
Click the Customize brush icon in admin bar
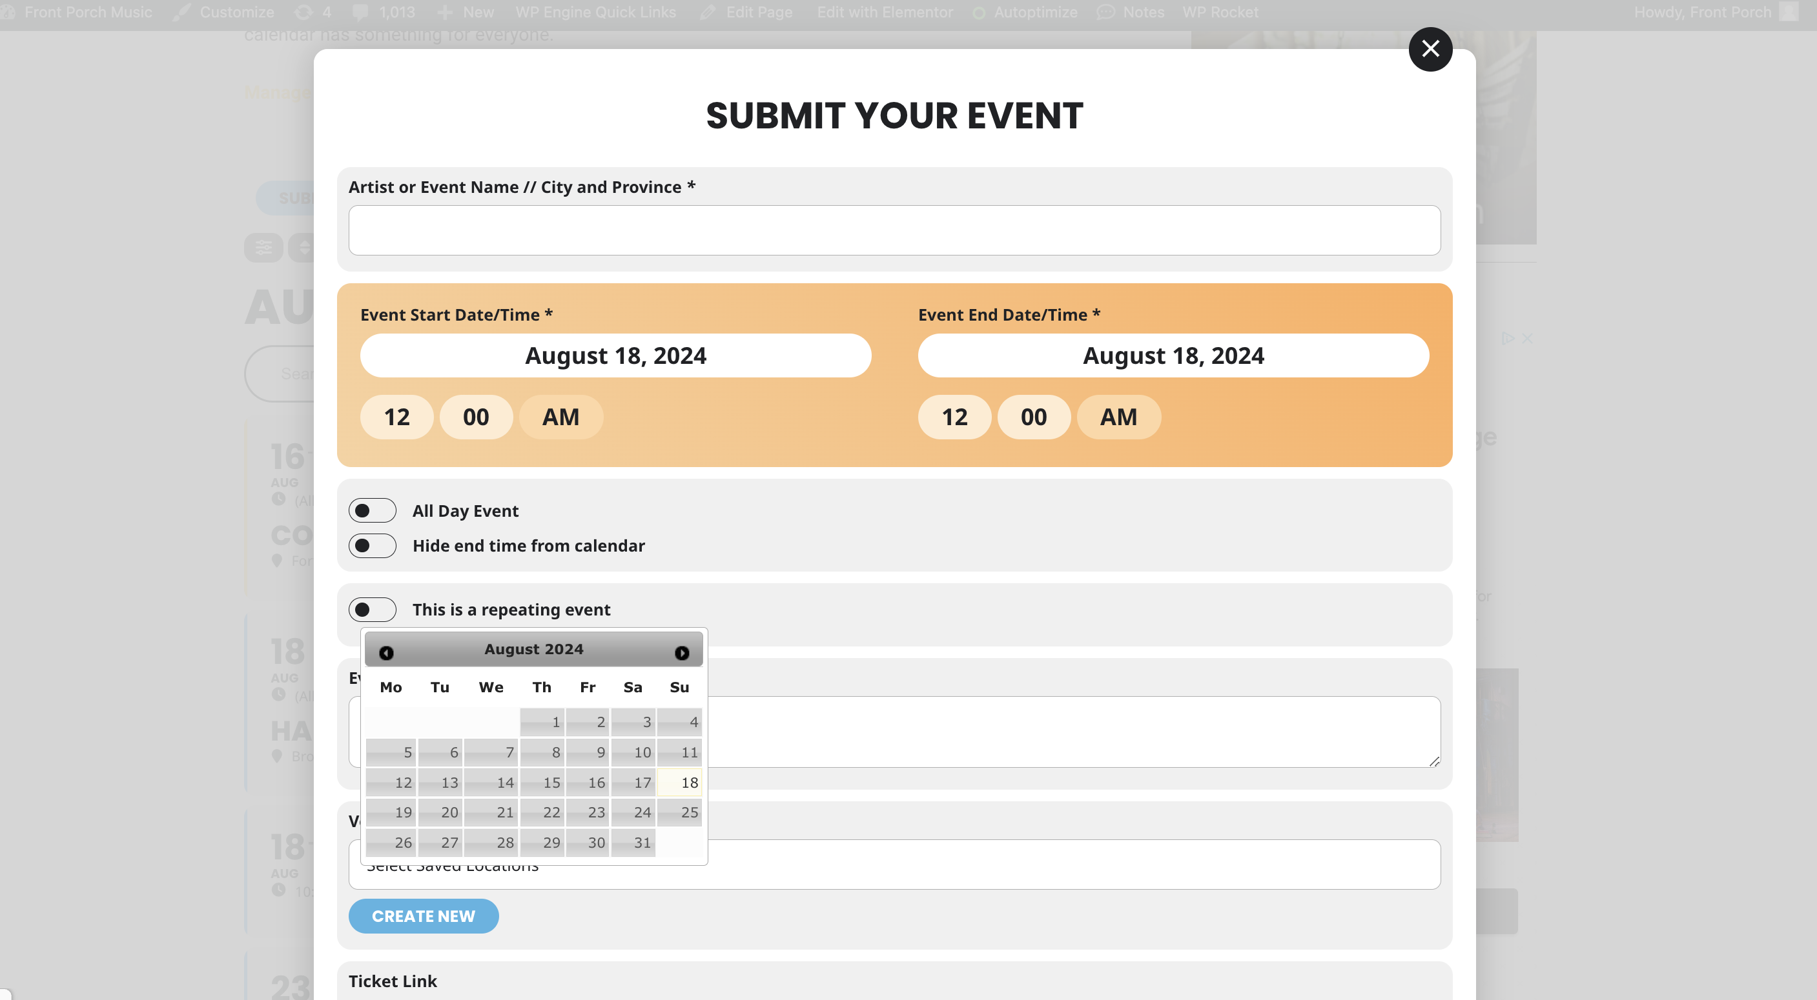(x=181, y=12)
